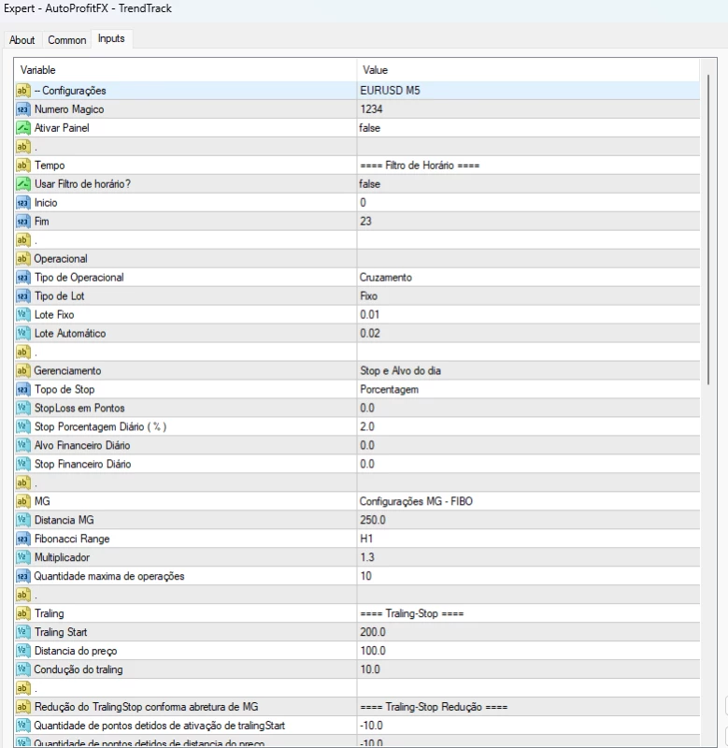Switch to the About tab

(x=22, y=40)
